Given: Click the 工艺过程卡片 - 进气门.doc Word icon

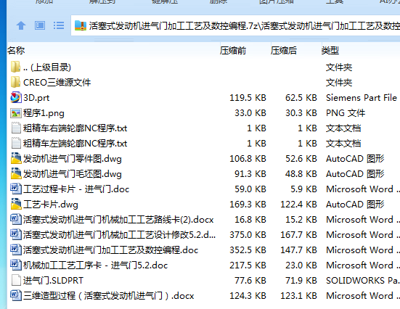Looking at the screenshot, I should pyautogui.click(x=16, y=189).
